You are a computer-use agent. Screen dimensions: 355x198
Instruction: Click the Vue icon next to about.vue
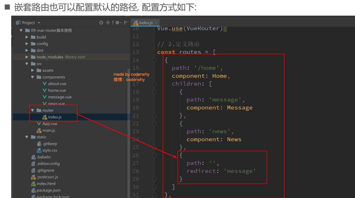(44, 84)
